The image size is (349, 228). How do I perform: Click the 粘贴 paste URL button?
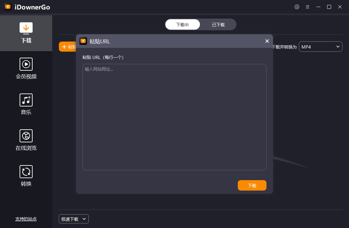point(68,47)
